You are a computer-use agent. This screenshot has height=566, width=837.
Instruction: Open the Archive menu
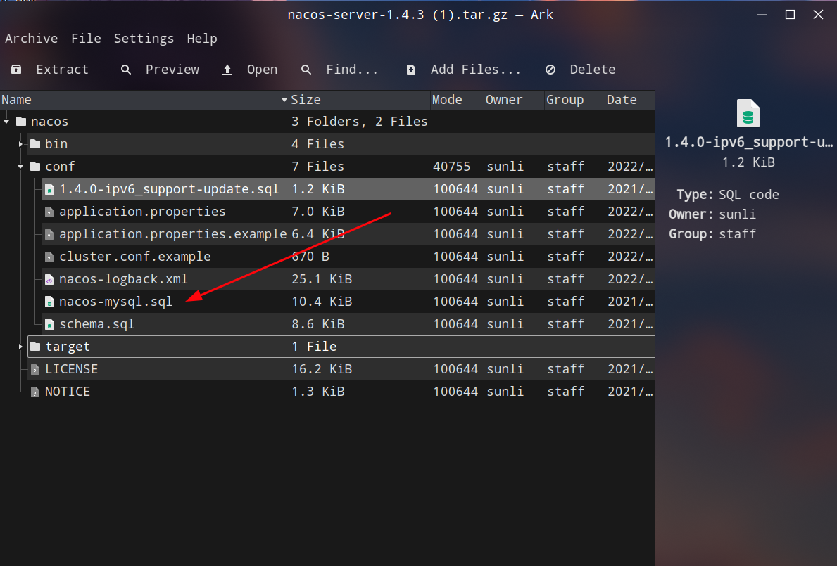click(32, 39)
